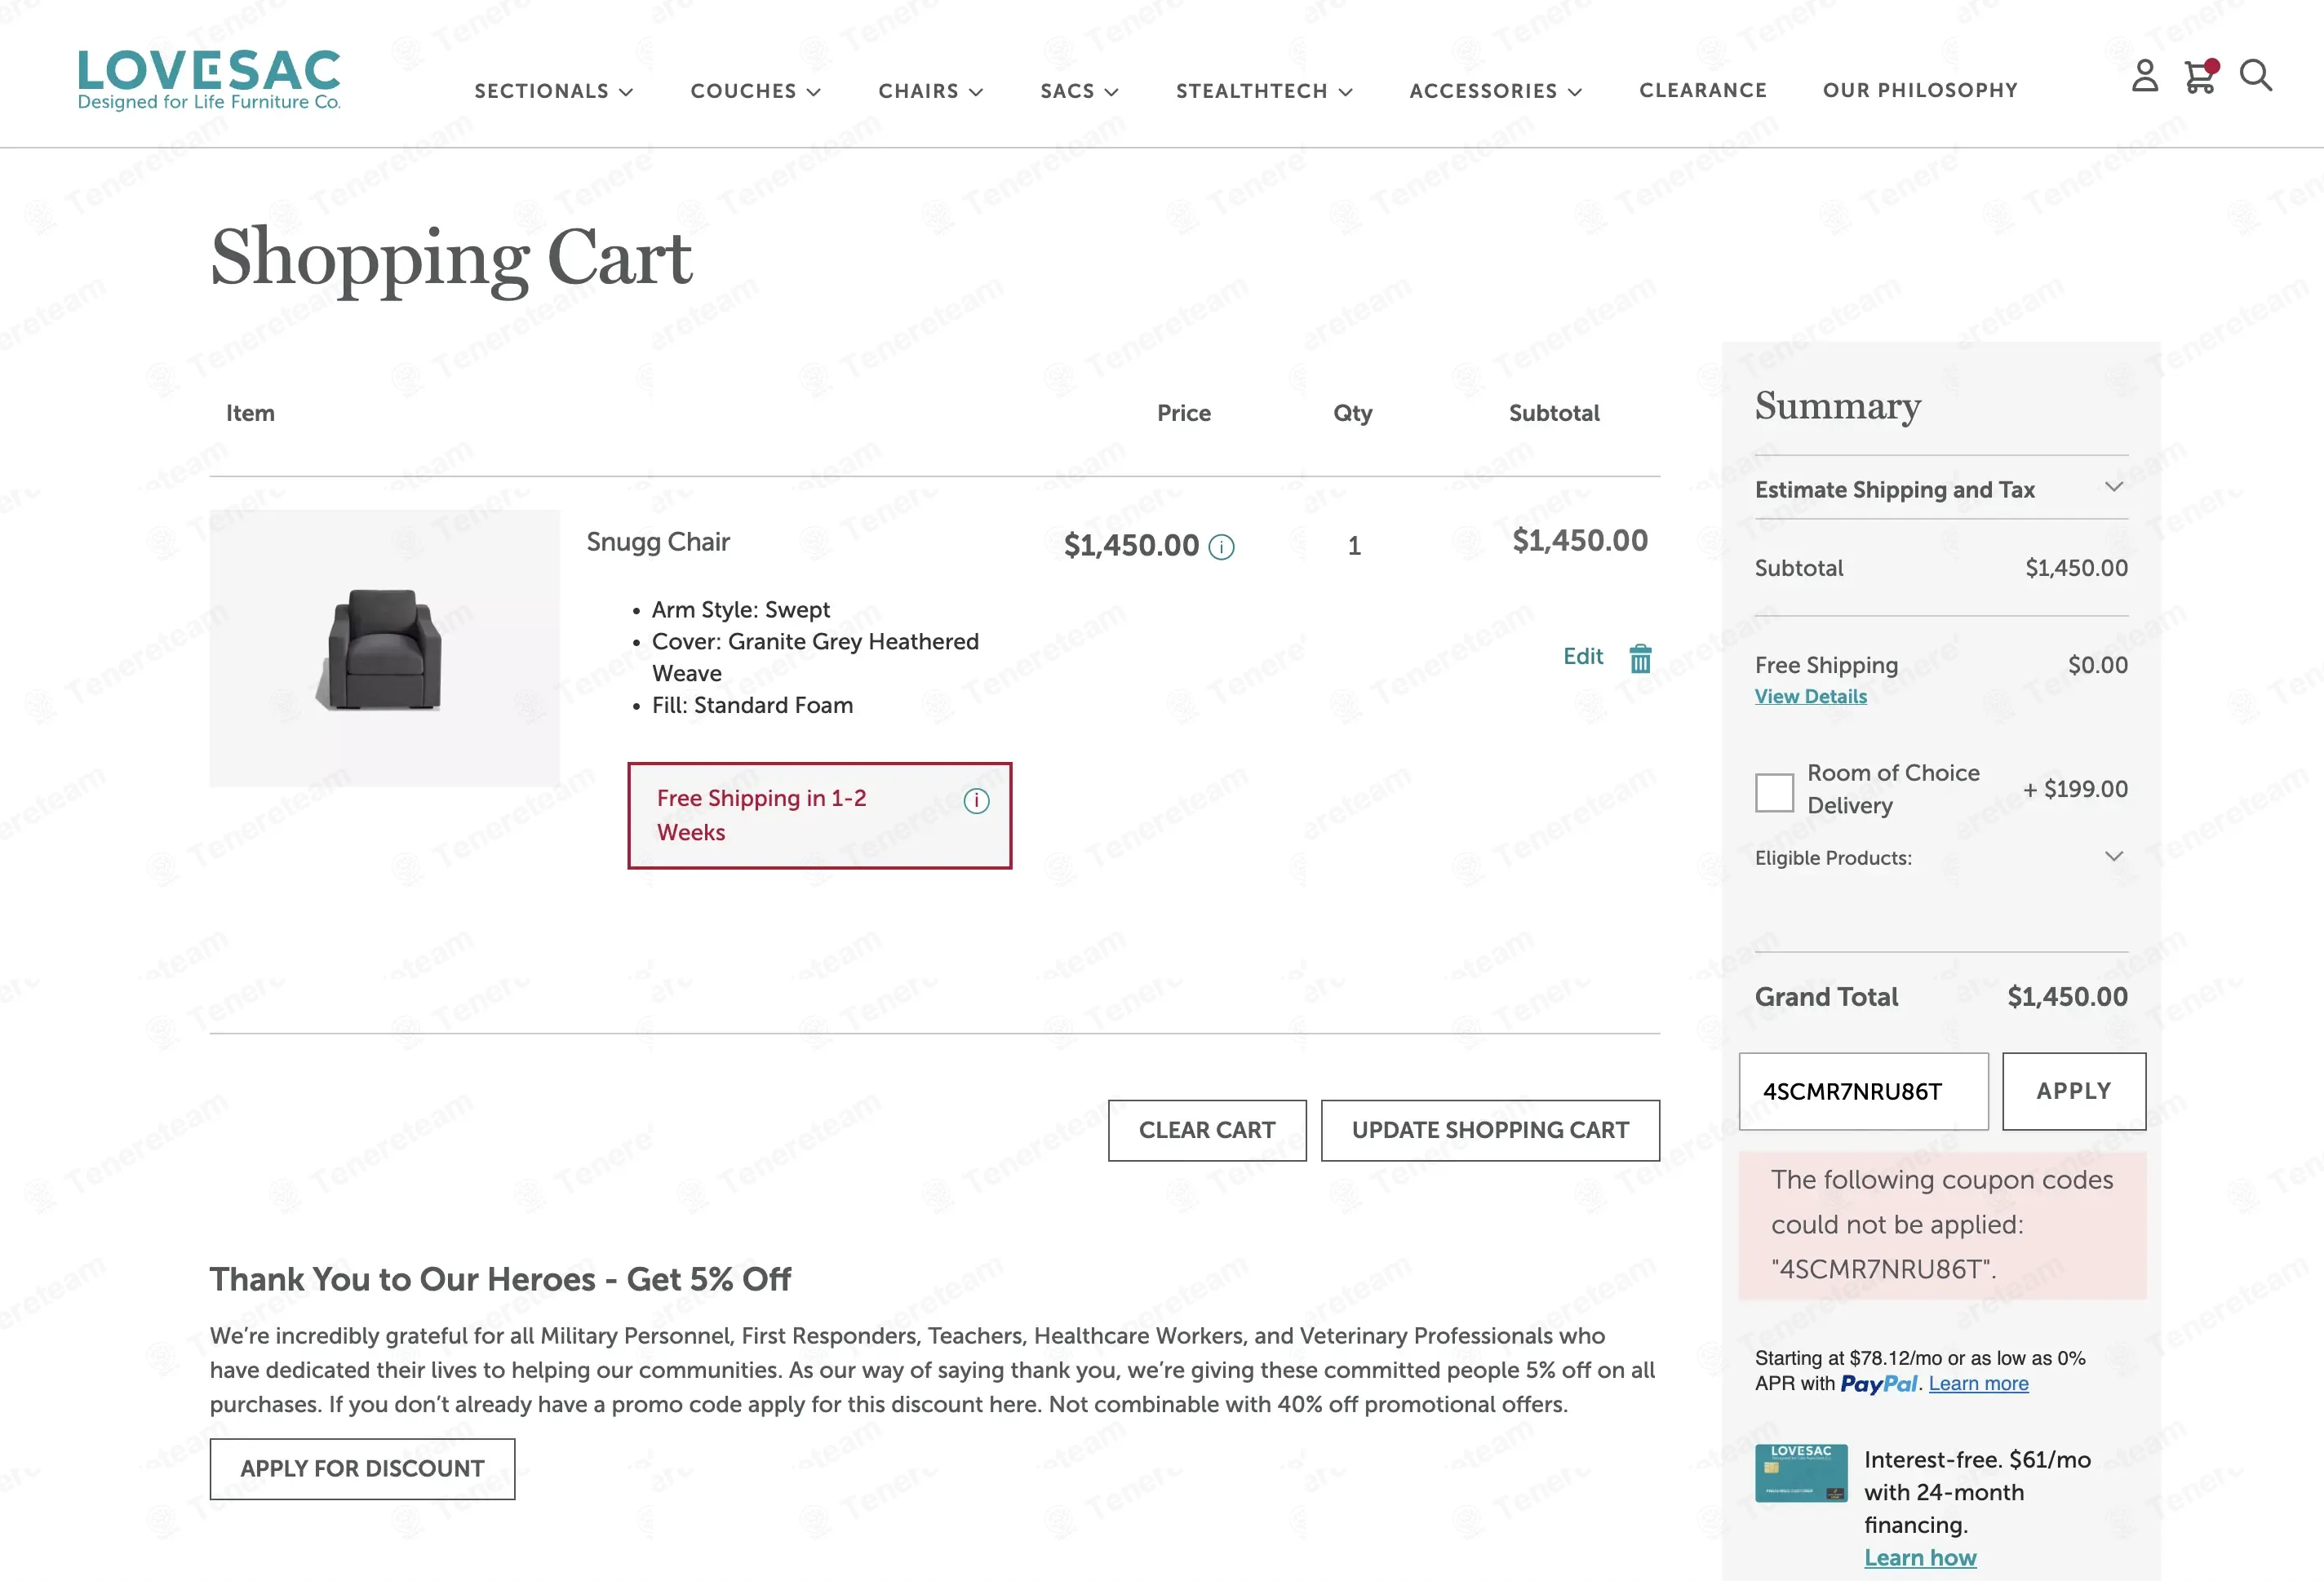Viewport: 2324px width, 1581px height.
Task: Open the Sectionals dropdown menu
Action: pos(554,91)
